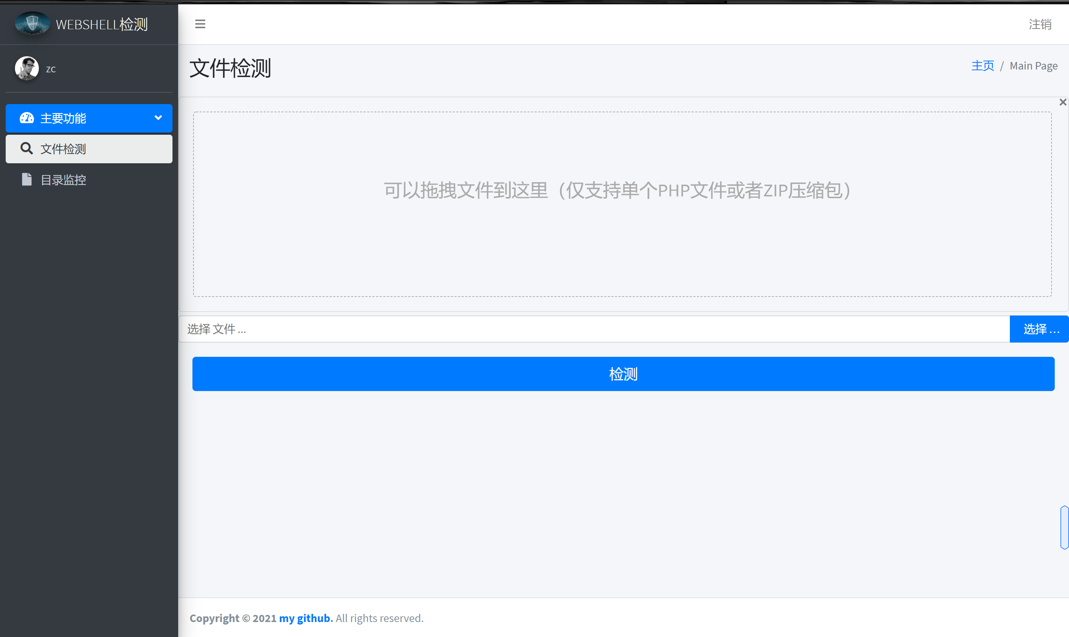Select the 文件检测 sidebar item
Viewport: 1069px width, 637px height.
[x=63, y=149]
